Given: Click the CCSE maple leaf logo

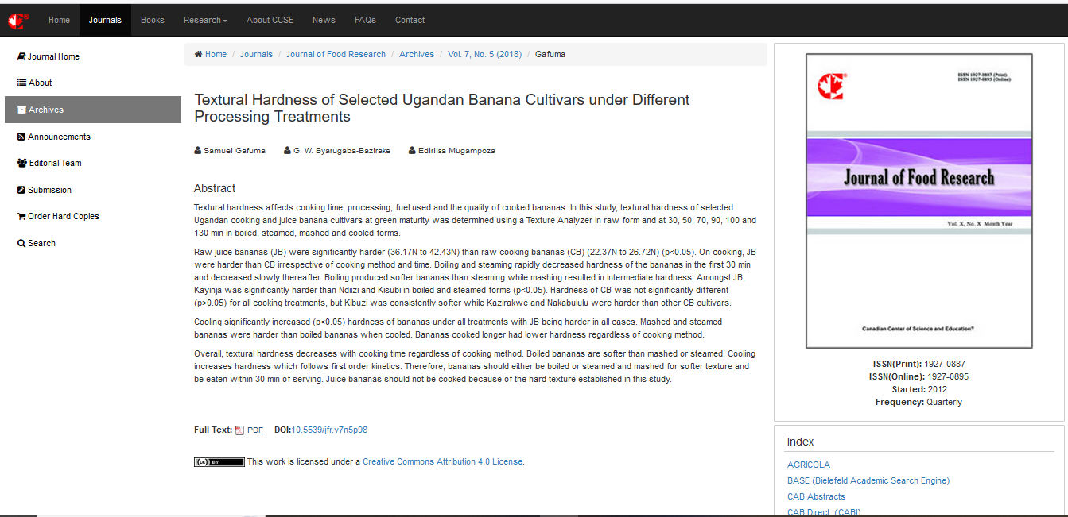Looking at the screenshot, I should pos(17,21).
